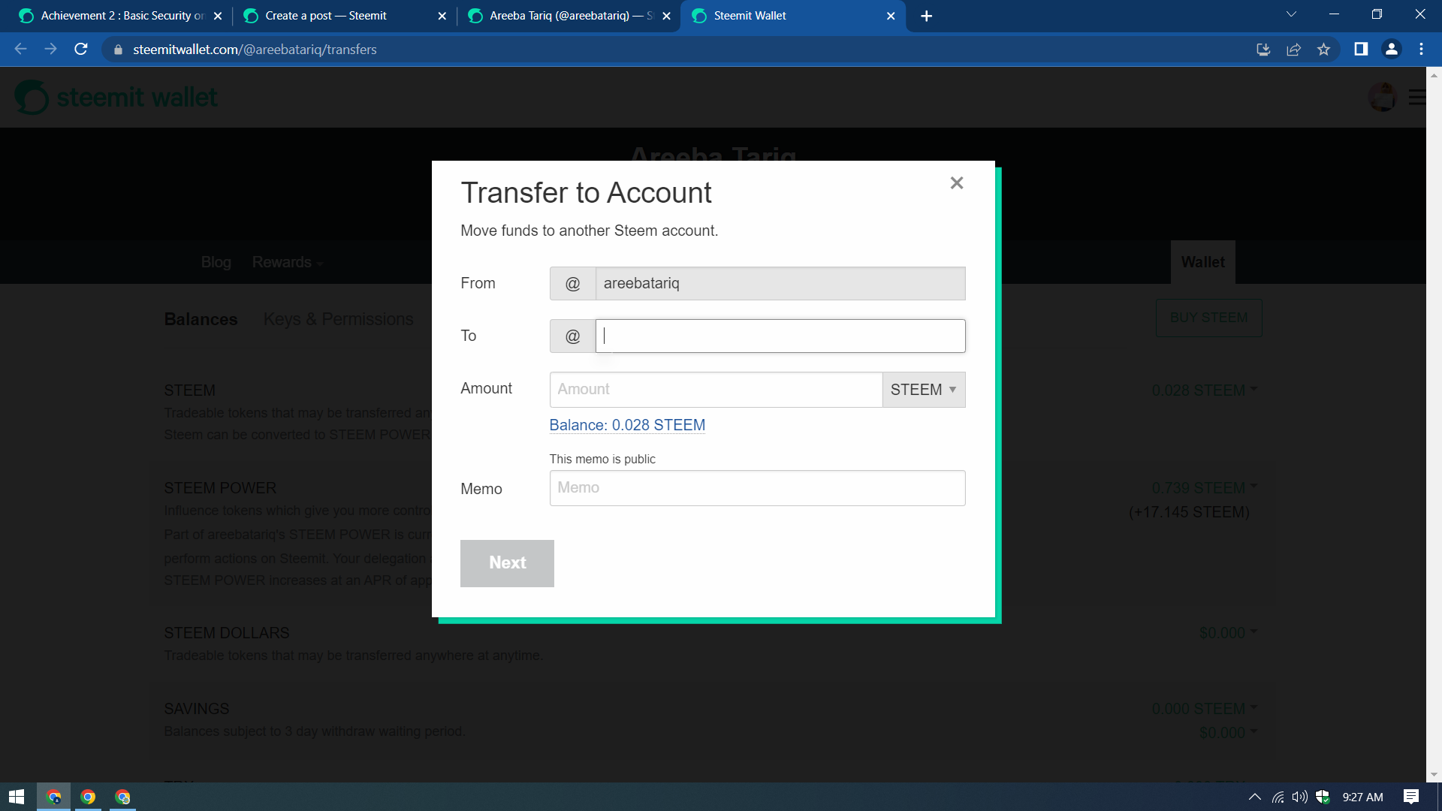The width and height of the screenshot is (1442, 811).
Task: Reload the current page
Action: (x=81, y=50)
